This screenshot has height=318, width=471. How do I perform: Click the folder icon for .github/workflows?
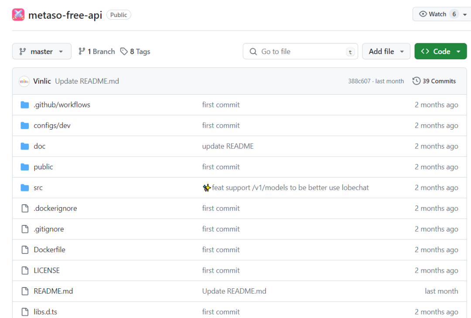point(24,105)
